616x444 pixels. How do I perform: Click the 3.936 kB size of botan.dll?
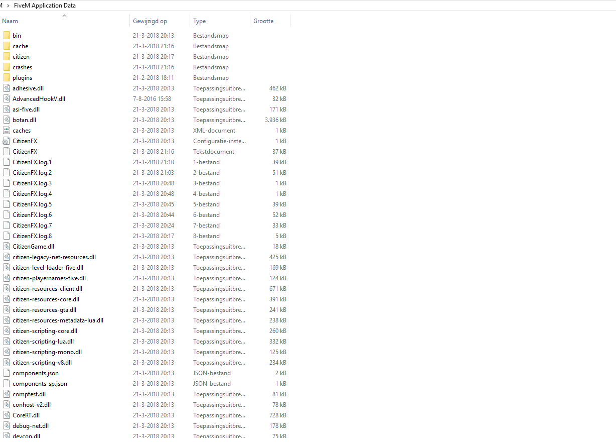pos(275,120)
